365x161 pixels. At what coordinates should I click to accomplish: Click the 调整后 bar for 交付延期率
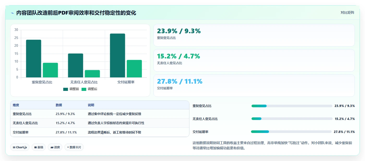coord(134,69)
